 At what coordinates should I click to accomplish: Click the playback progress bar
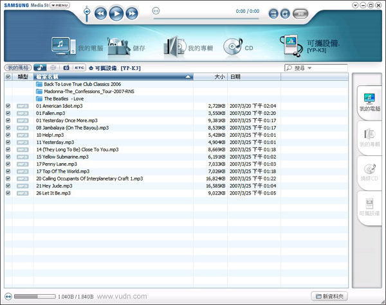(x=207, y=18)
